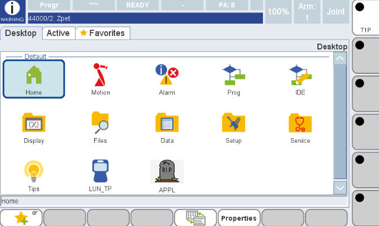Click the Arm: 1 status box
This screenshot has width=379, height=226.
307,12
